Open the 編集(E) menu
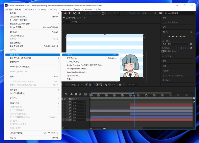199x143 pixels. [x=18, y=9]
